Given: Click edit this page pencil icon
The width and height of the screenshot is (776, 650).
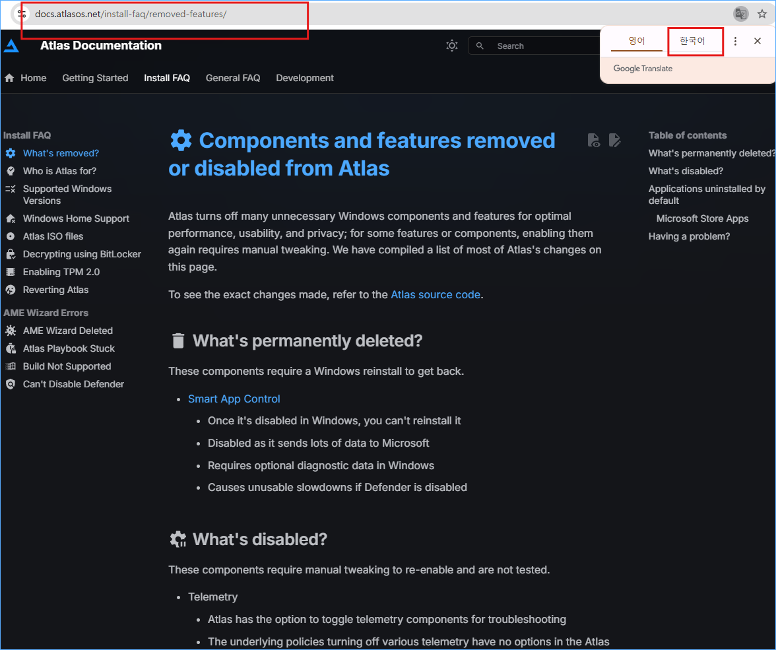Looking at the screenshot, I should (615, 141).
